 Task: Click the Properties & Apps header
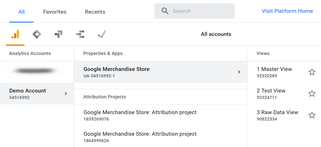[103, 53]
